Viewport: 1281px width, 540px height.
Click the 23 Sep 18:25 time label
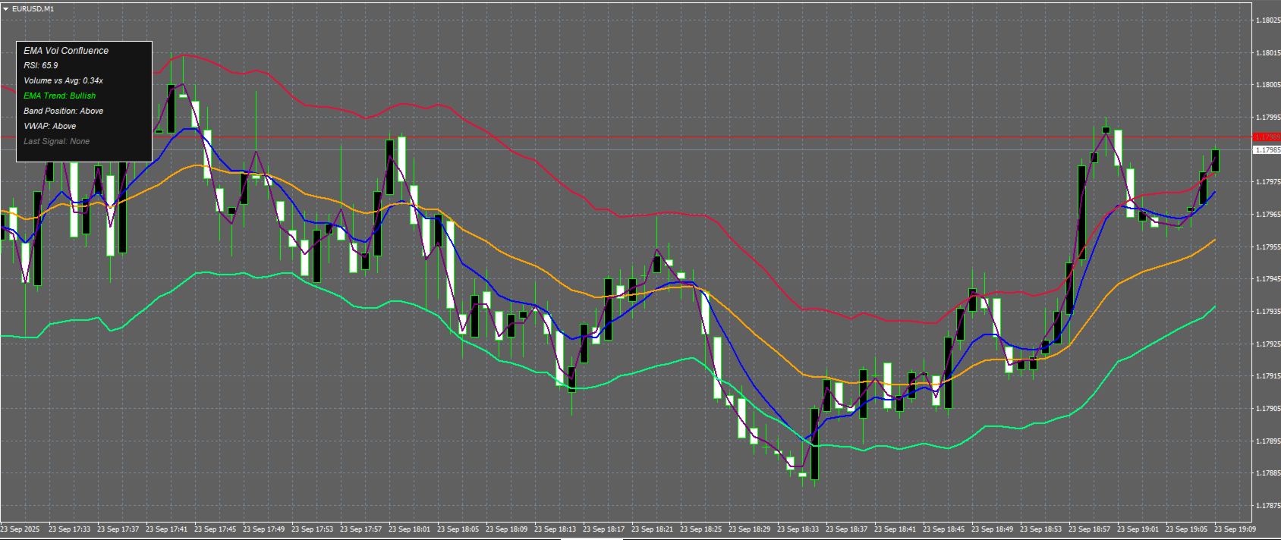[x=701, y=529]
